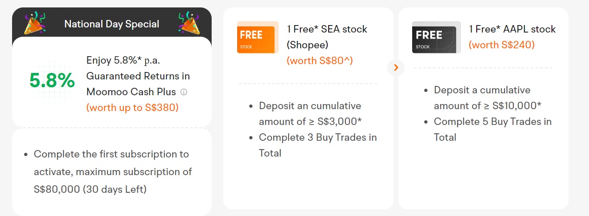
Task: Click '1 Free* AAPL stock' title
Action: (512, 29)
